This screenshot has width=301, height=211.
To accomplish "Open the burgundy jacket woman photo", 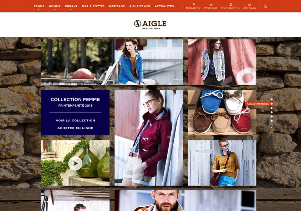I will (x=148, y=138).
